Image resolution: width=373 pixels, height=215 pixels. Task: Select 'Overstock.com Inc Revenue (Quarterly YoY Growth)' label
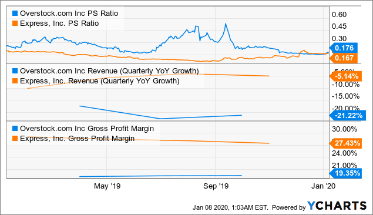click(x=109, y=71)
